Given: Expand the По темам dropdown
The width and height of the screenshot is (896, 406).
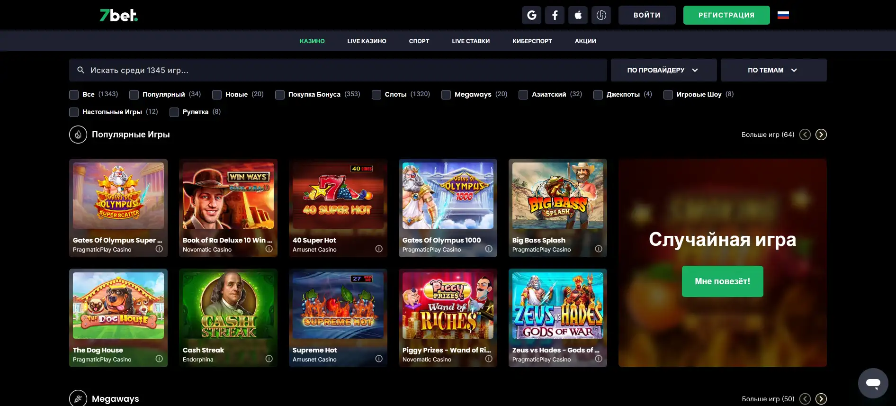Looking at the screenshot, I should 773,70.
